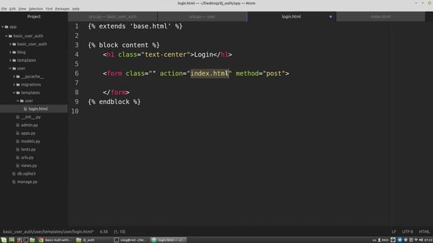Open the Firefox launcher in the panel
Image resolution: width=433 pixels, height=243 pixels.
pyautogui.click(x=19, y=240)
